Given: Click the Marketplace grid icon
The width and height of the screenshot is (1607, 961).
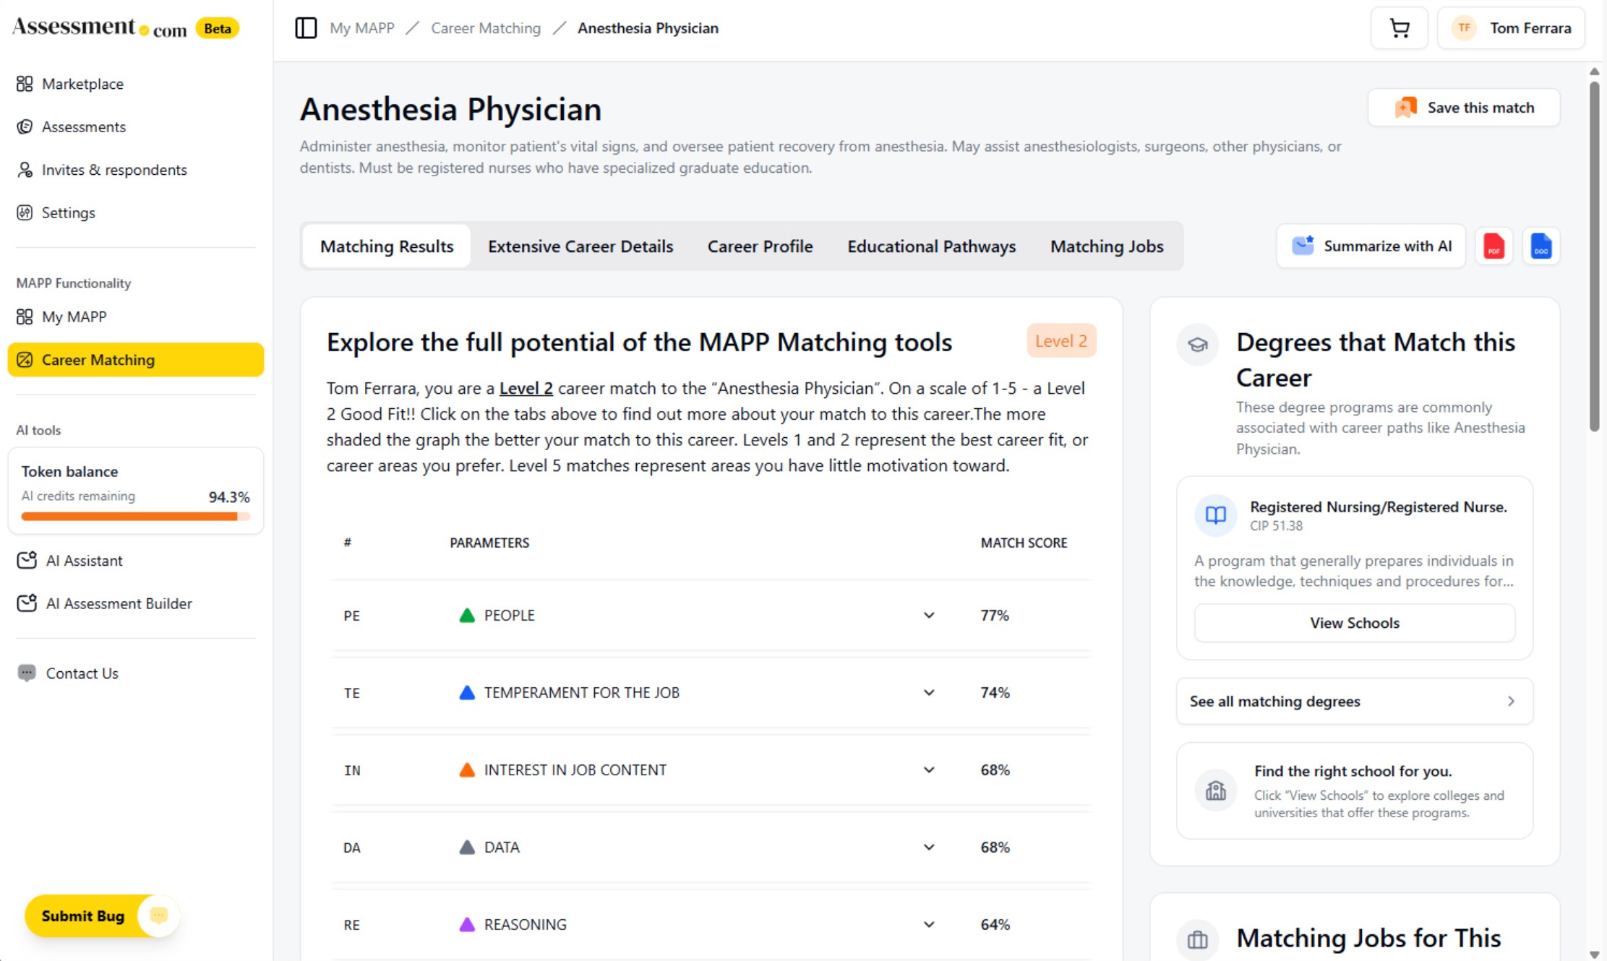Looking at the screenshot, I should pyautogui.click(x=25, y=84).
